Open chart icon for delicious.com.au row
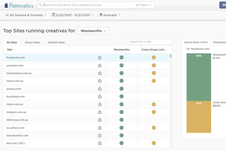The height and width of the screenshot is (151, 226). pyautogui.click(x=100, y=120)
